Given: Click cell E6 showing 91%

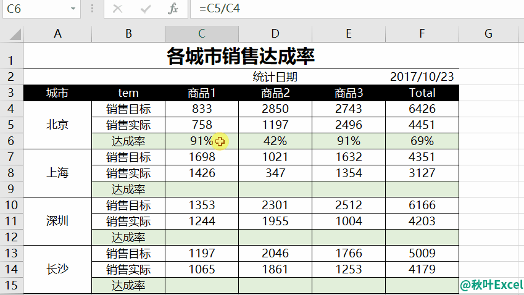Looking at the screenshot, I should (x=349, y=141).
